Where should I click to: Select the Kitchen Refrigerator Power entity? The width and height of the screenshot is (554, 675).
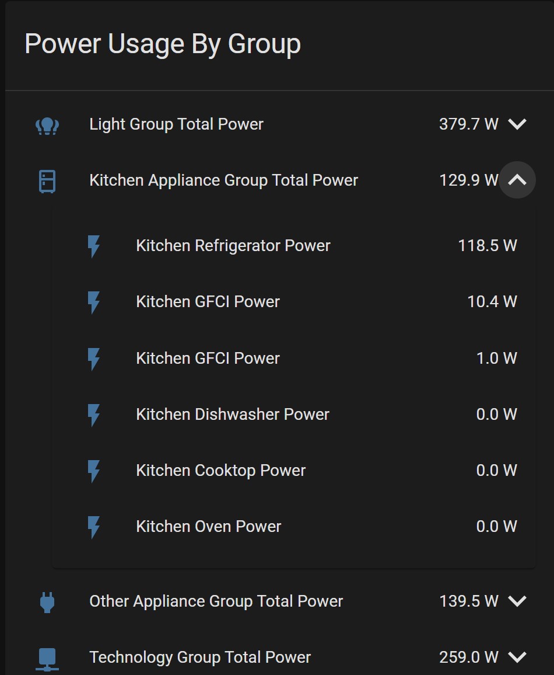(232, 245)
